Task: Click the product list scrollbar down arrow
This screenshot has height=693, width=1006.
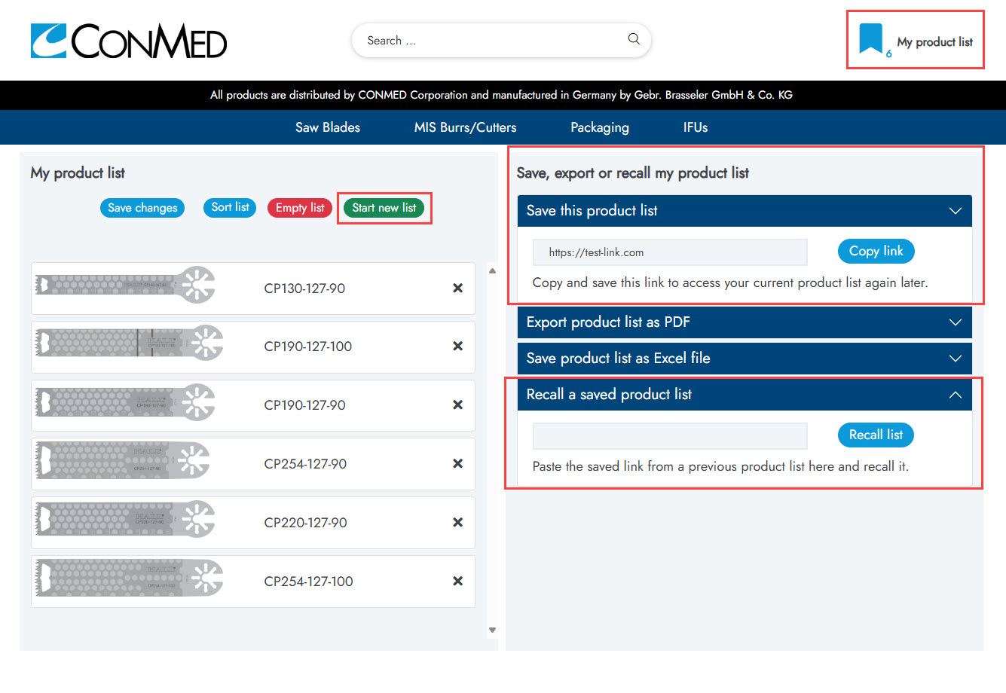Action: coord(492,629)
